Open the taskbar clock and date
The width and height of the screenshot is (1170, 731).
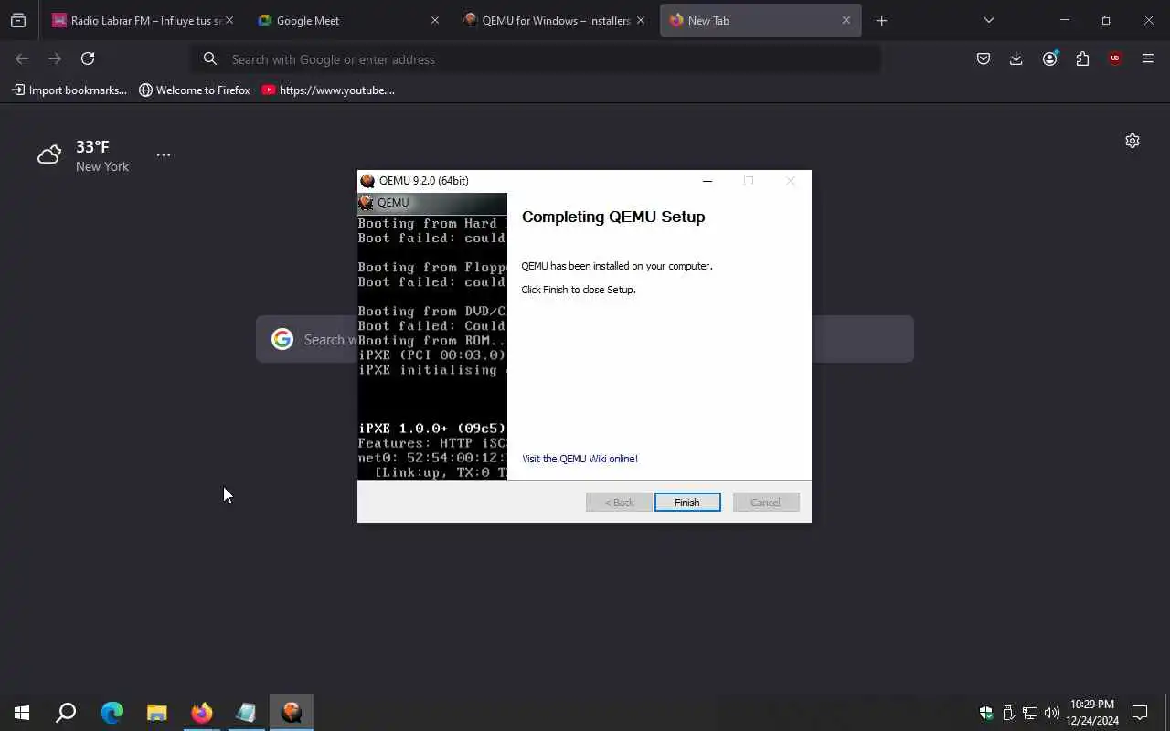point(1091,713)
